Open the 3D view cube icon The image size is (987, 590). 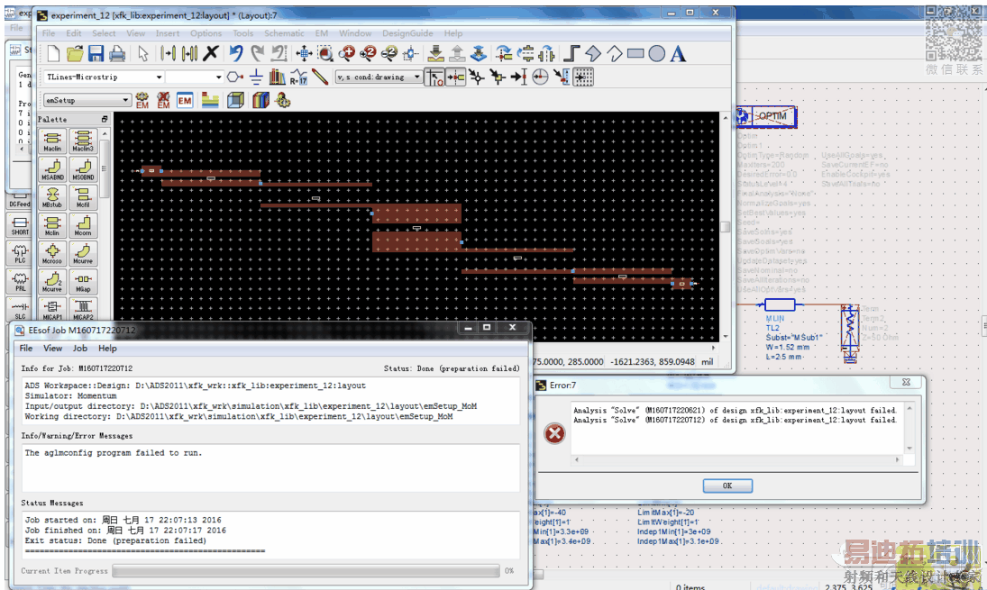pos(235,101)
